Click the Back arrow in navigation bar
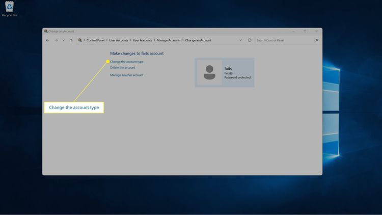382x215 pixels. coord(47,40)
